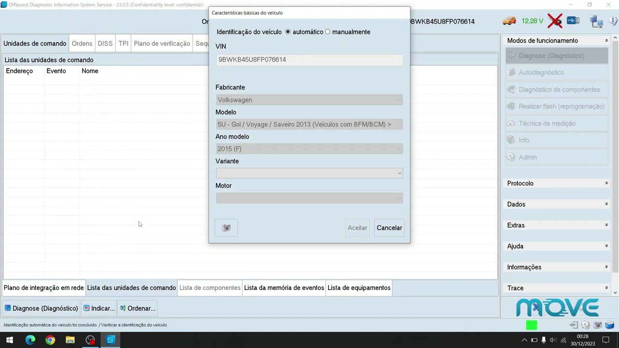Select automático vehicle identification
The width and height of the screenshot is (619, 348).
(288, 32)
